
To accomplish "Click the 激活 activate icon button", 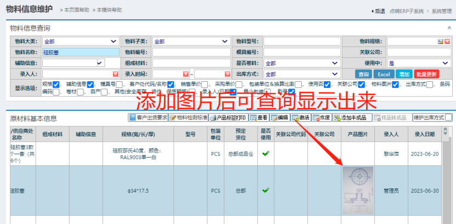I will [x=301, y=117].
